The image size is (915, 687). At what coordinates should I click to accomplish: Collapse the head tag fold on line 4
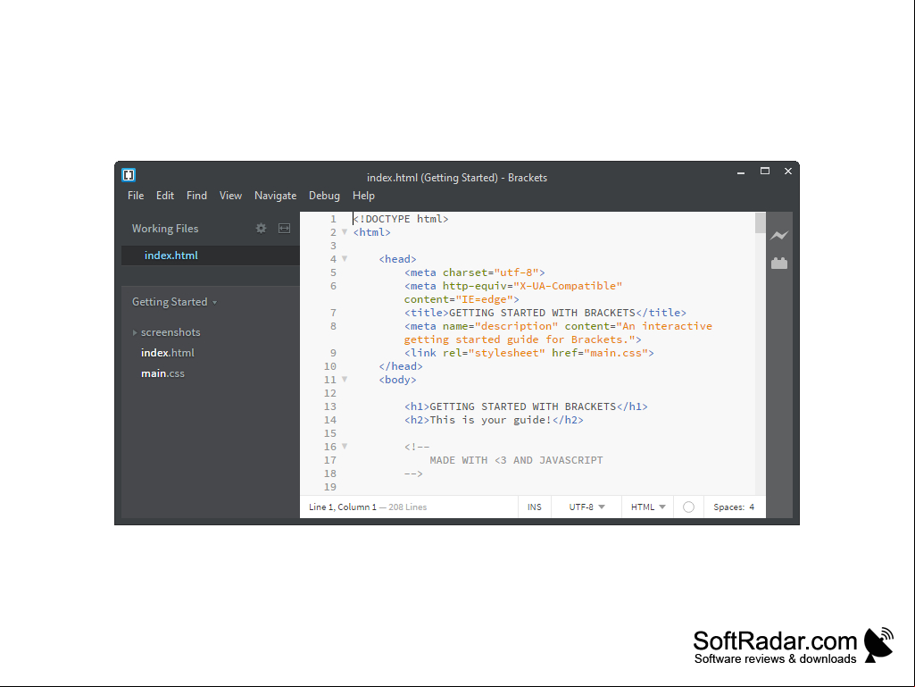(345, 259)
